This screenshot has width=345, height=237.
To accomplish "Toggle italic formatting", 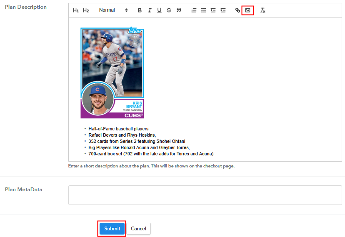I will tap(150, 10).
